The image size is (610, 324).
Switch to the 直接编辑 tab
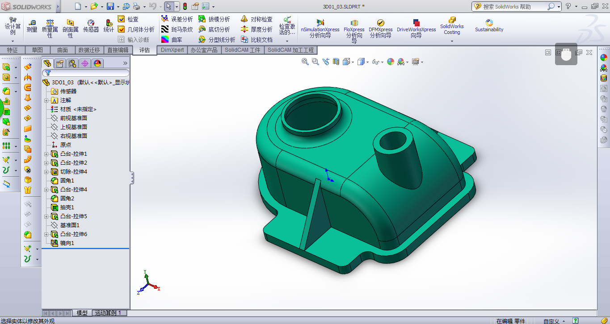(x=118, y=50)
